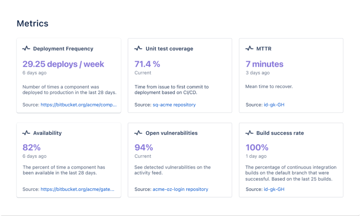Screen dimensions: 360x216
Task: Click the MTTR metric pulse icon
Action: (x=249, y=49)
